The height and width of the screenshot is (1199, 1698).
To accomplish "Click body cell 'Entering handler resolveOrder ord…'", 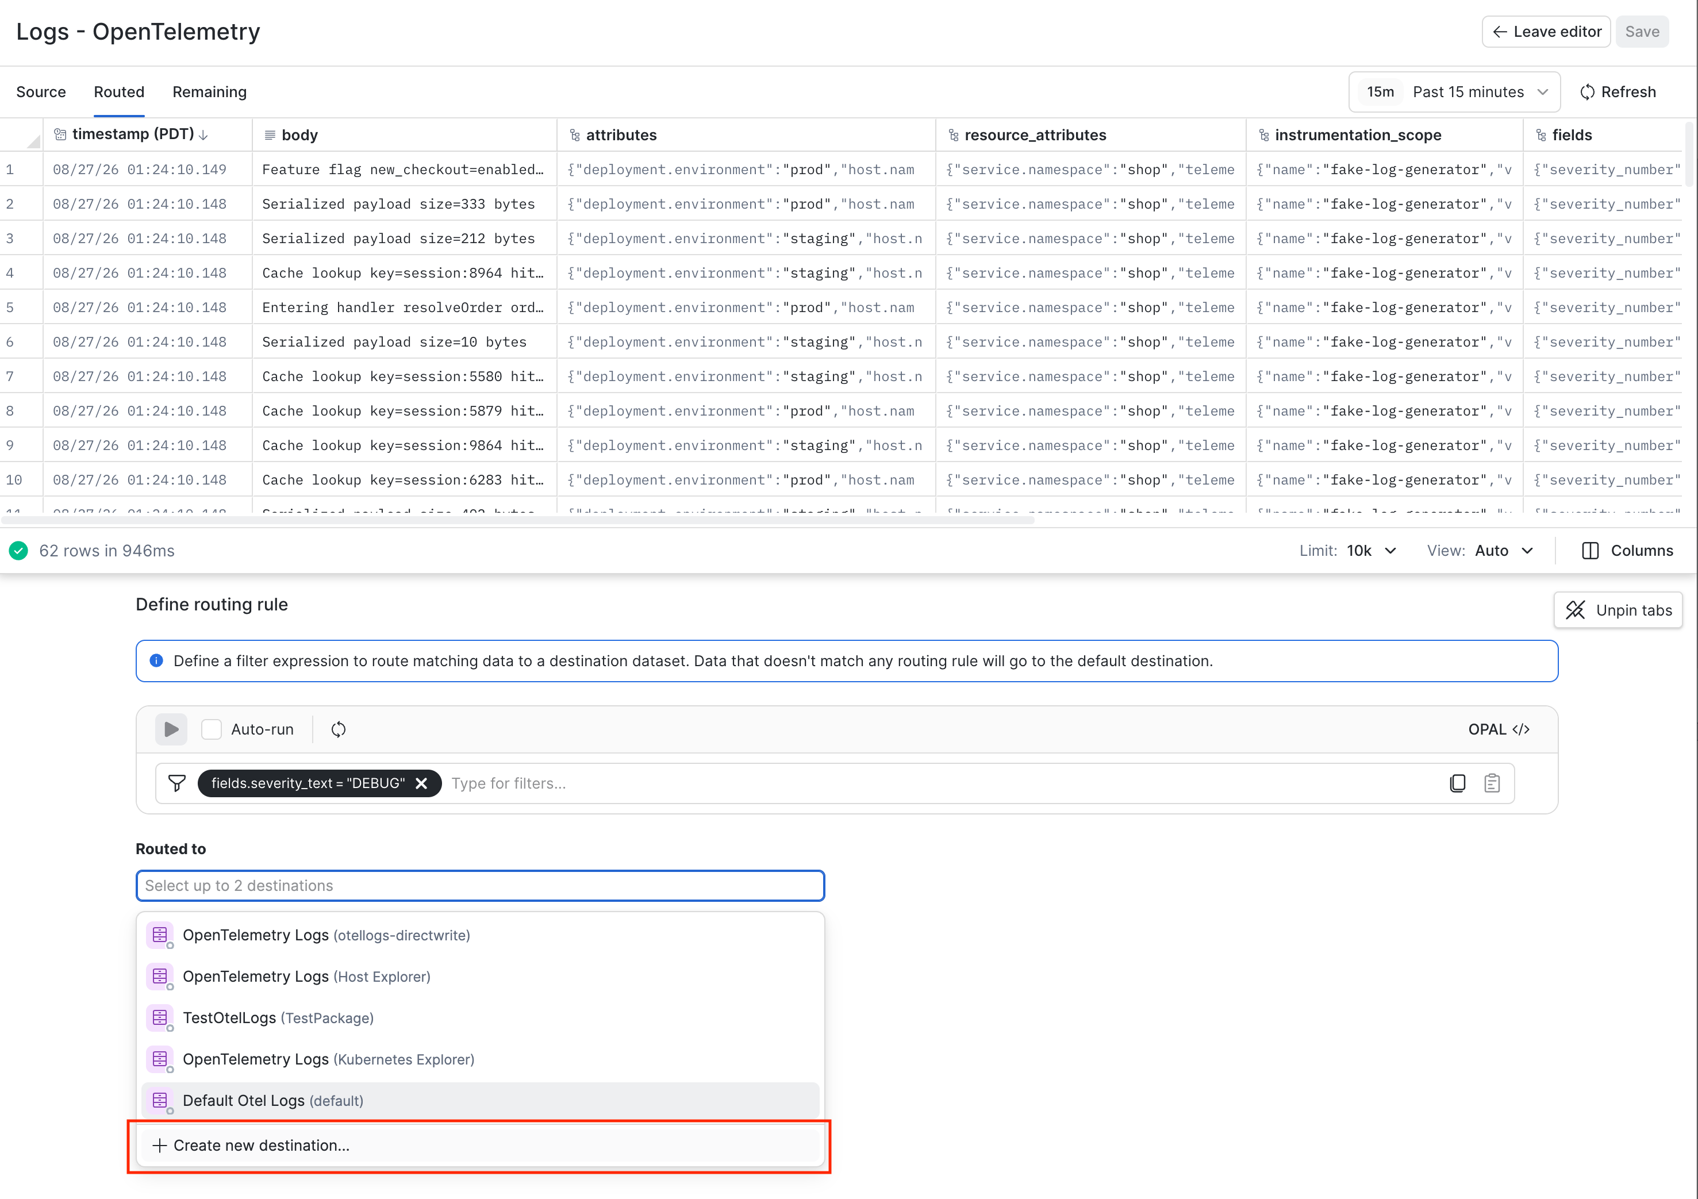I will tap(404, 308).
